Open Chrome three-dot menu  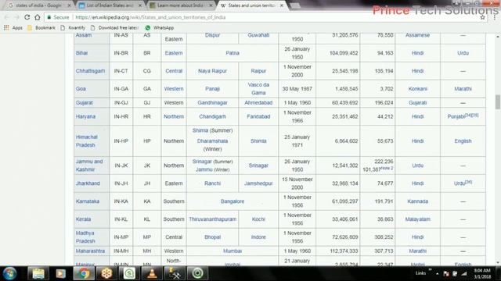[495, 17]
